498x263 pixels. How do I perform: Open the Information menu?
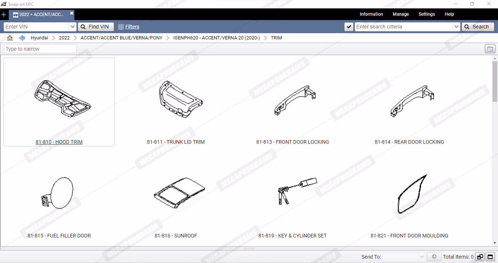click(x=371, y=14)
